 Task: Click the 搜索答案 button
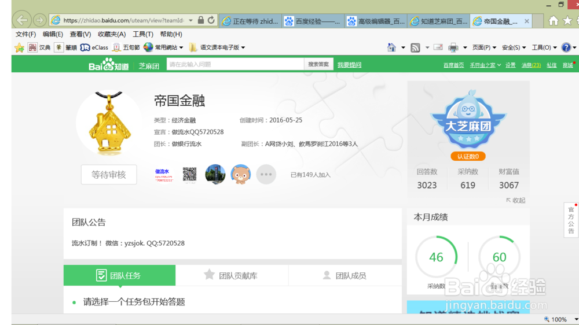coord(318,64)
